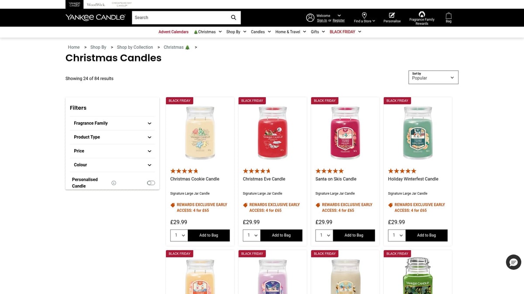This screenshot has width=524, height=294.
Task: Open the search magnifying glass icon
Action: pyautogui.click(x=234, y=17)
